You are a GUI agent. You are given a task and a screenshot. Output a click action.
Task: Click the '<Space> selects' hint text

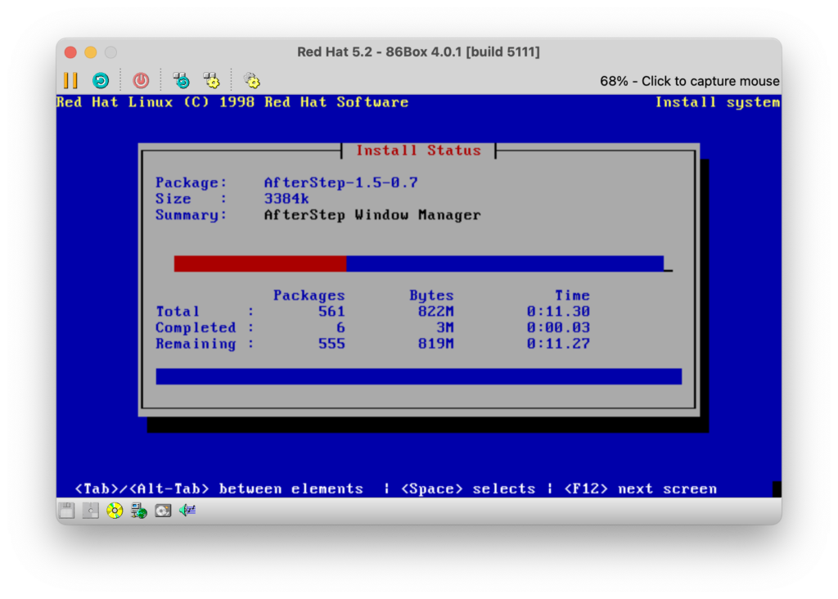(468, 489)
